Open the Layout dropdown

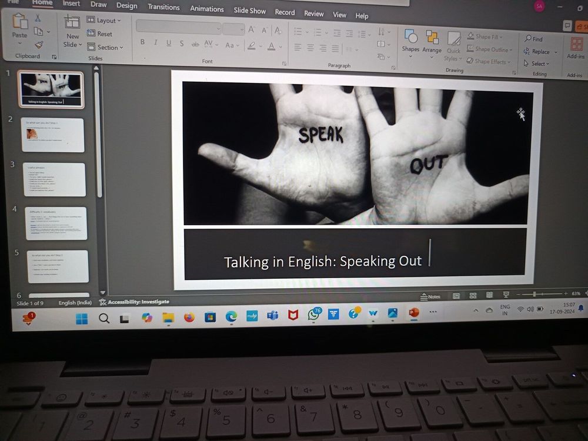(x=104, y=20)
